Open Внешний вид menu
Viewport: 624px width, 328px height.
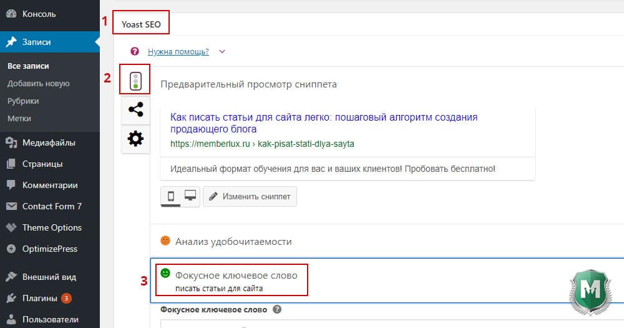point(50,277)
